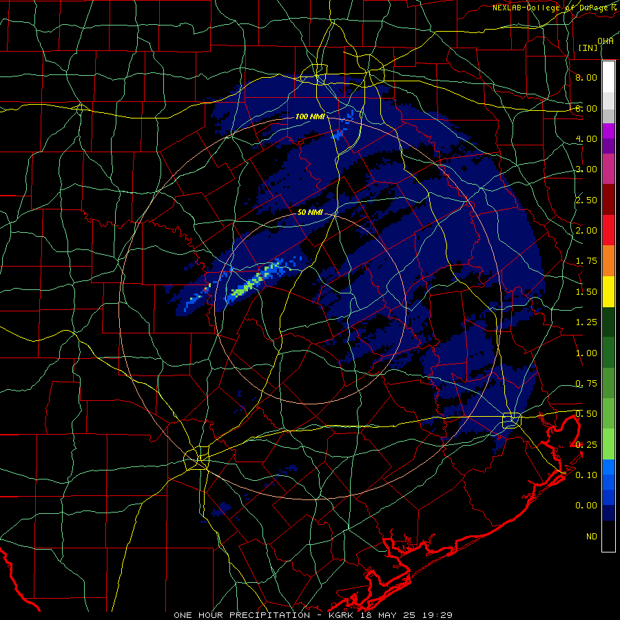Click the 50 NMI range ring label
This screenshot has height=620, width=620.
tap(311, 212)
